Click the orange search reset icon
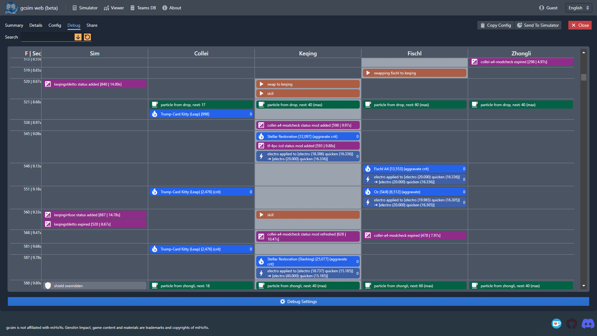 (87, 37)
